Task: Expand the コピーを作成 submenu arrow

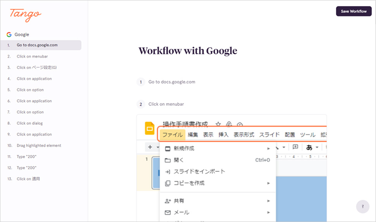Action: [x=269, y=183]
